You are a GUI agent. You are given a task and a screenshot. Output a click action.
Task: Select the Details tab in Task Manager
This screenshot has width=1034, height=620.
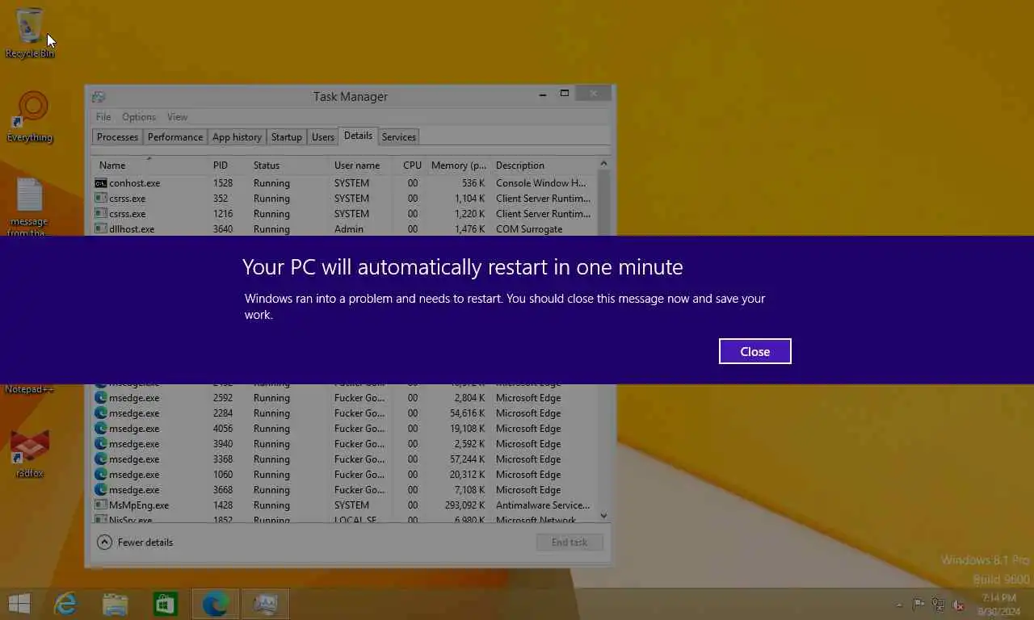click(x=358, y=136)
